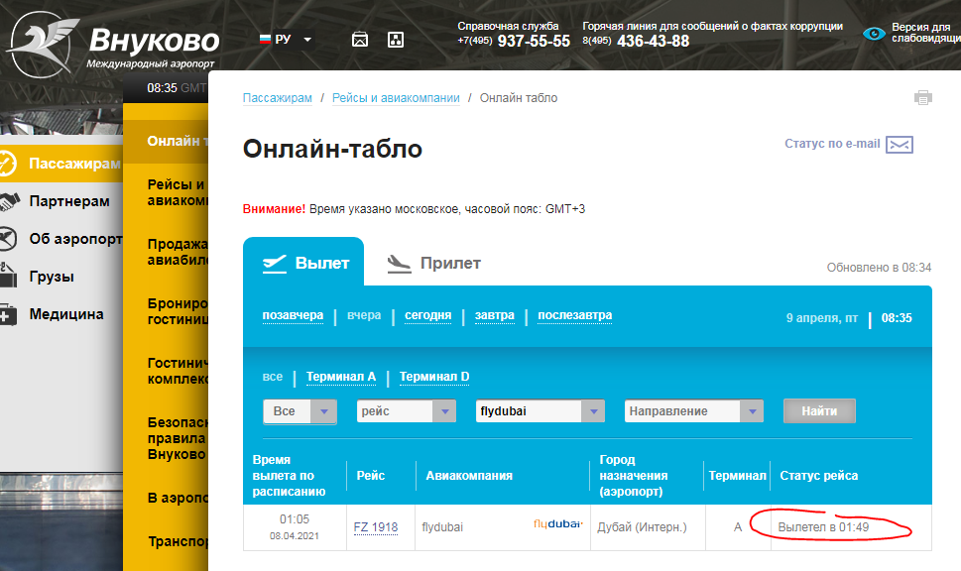Open flight FZ 1918 details link
Viewport: 961px width, 571px height.
pos(376,527)
